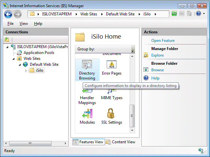Viewport: 210px width, 157px height.
Task: Open the File menu
Action: (10, 24)
